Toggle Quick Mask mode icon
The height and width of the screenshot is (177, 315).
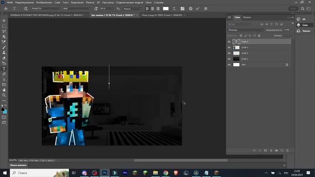click(4, 117)
